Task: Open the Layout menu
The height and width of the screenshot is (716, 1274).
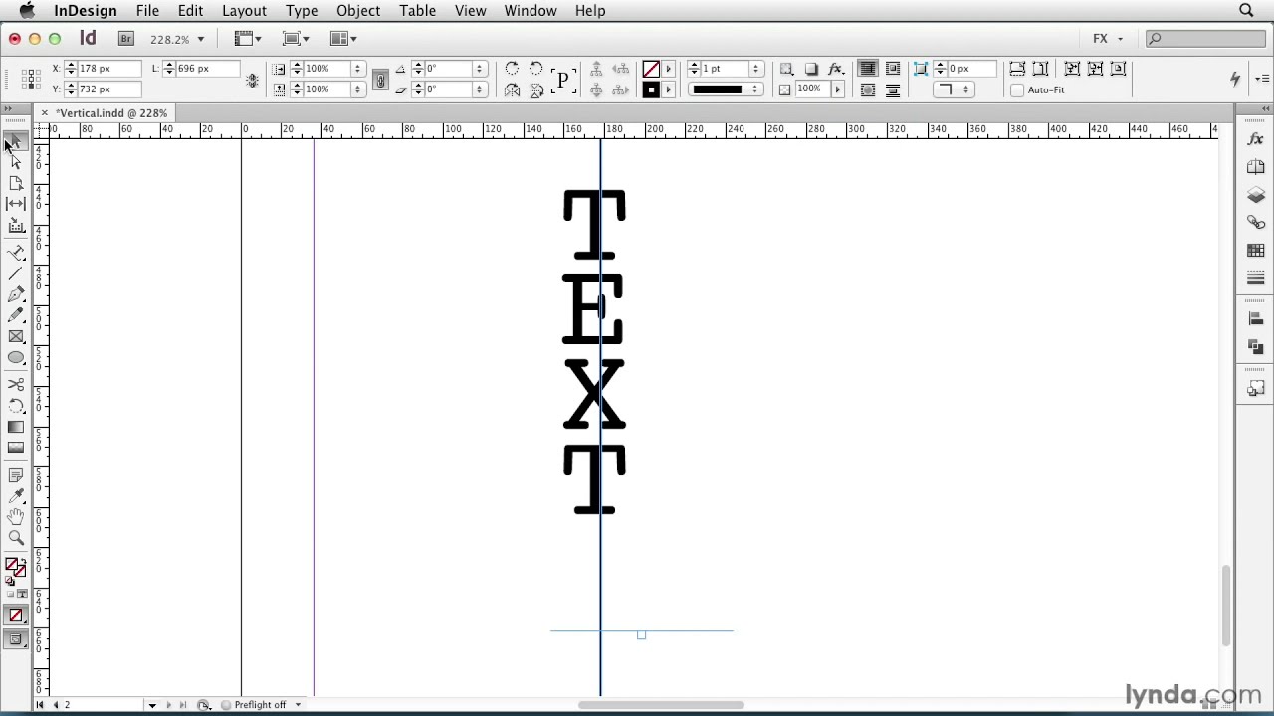Action: click(244, 11)
